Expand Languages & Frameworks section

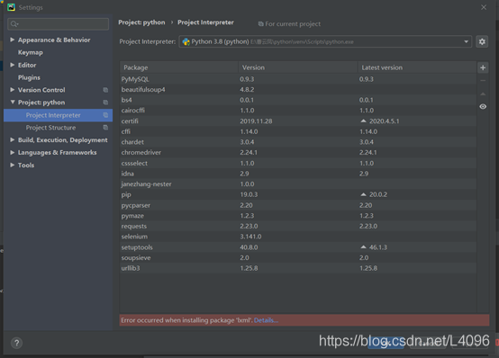click(x=12, y=152)
